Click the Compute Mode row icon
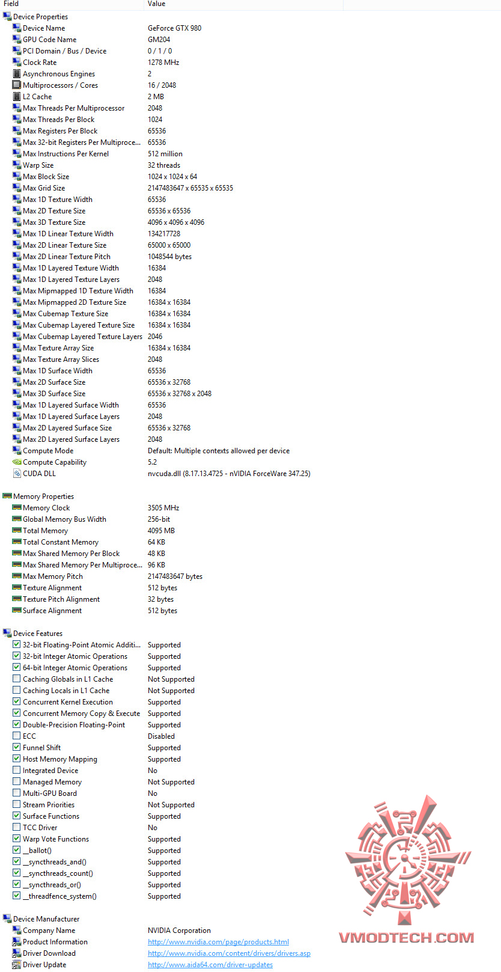The image size is (501, 972). tap(17, 450)
